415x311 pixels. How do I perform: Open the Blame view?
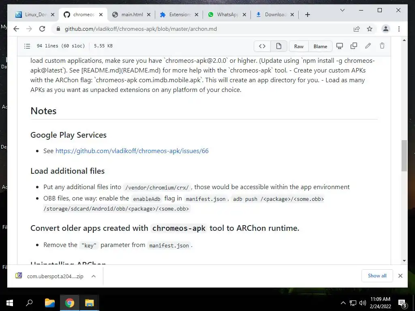click(320, 46)
